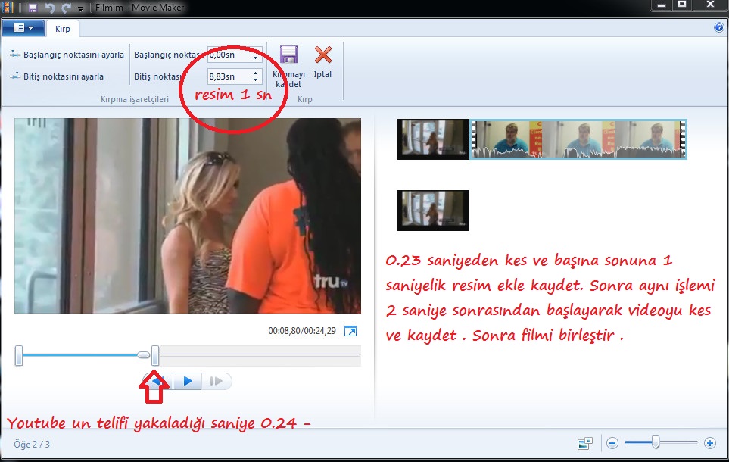Select the blue-shirt video clip on storyboard

pyautogui.click(x=578, y=139)
